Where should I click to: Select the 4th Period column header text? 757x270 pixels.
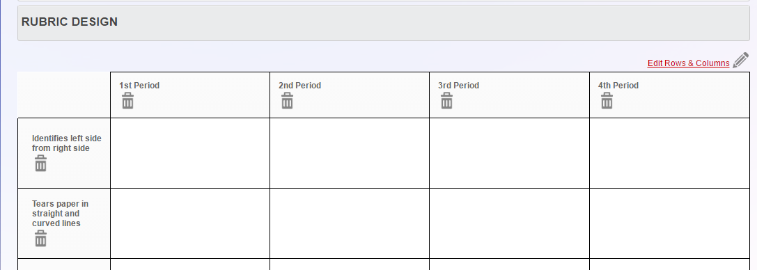click(618, 86)
